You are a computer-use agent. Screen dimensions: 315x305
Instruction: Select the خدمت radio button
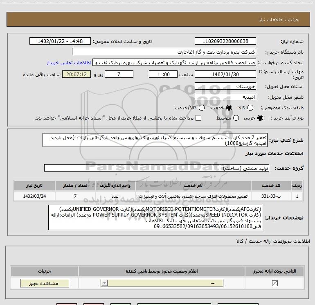pos(229,108)
